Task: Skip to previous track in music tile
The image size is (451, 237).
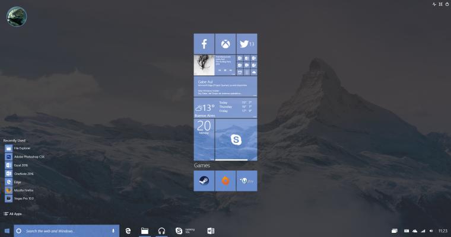Action: point(220,70)
